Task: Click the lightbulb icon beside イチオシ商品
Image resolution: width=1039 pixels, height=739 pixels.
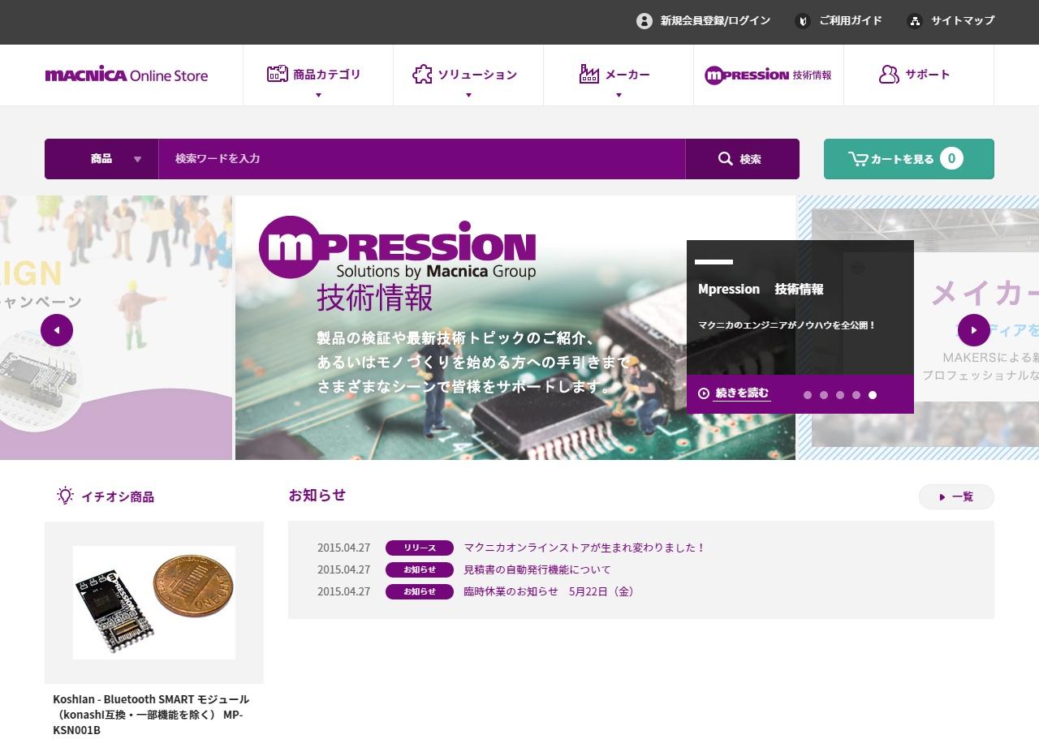Action: pos(66,496)
